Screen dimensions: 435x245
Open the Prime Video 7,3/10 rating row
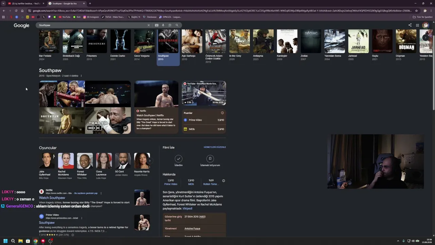click(204, 120)
